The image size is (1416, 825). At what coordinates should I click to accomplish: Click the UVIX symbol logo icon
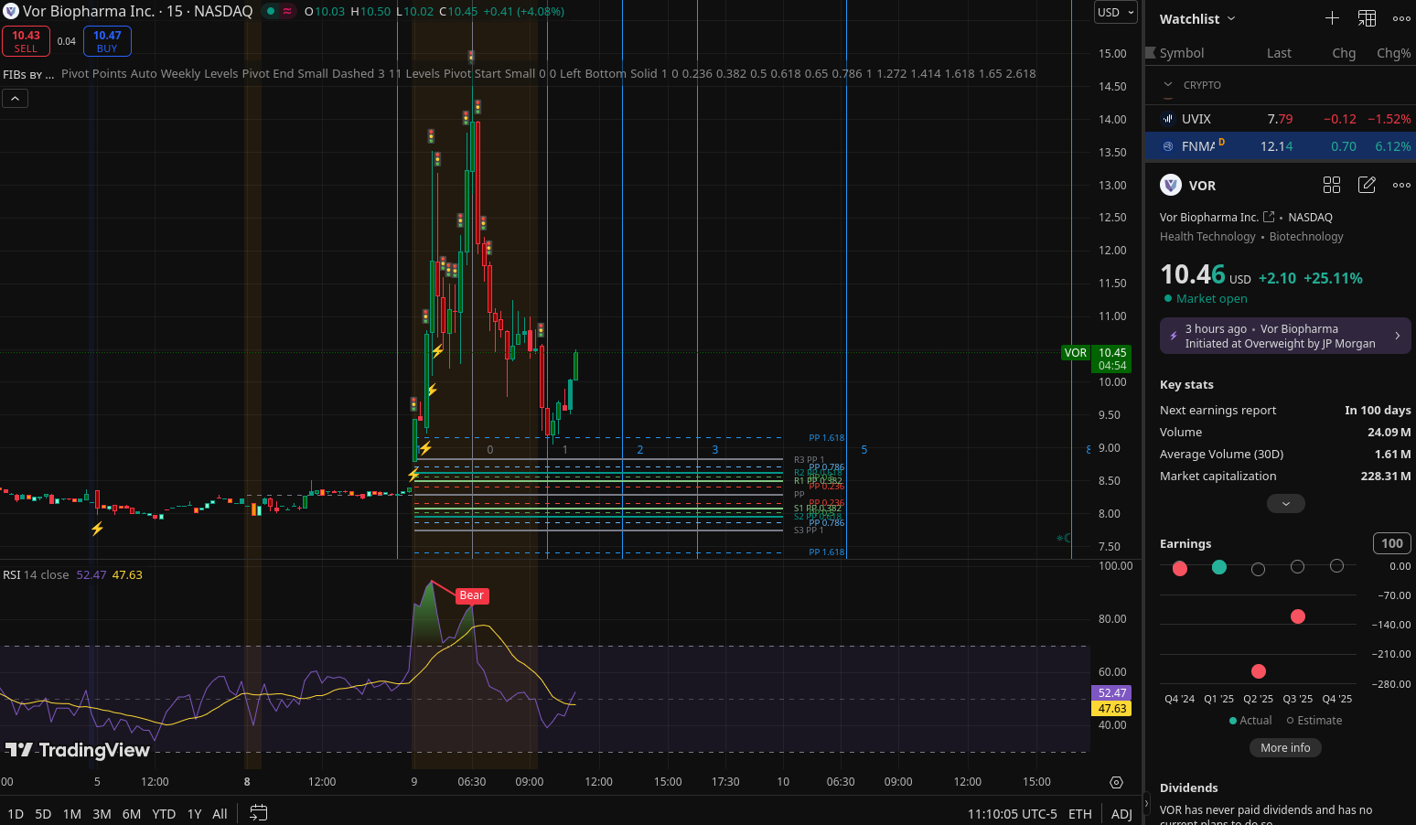(1168, 119)
